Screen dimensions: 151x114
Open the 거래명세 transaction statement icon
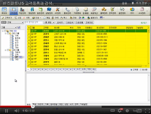click(x=77, y=11)
